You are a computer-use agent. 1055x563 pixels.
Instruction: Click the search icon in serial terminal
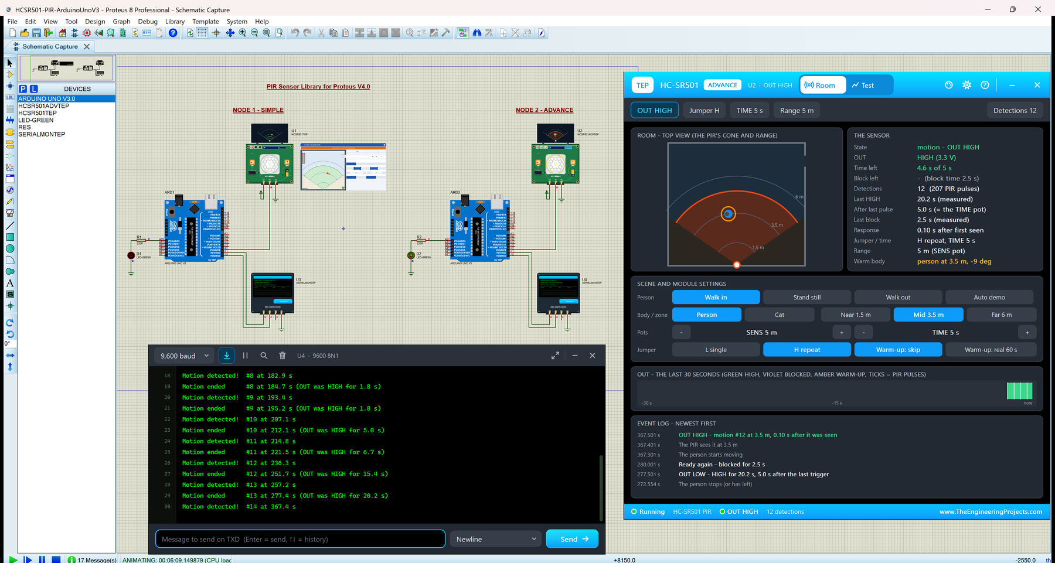(x=264, y=356)
